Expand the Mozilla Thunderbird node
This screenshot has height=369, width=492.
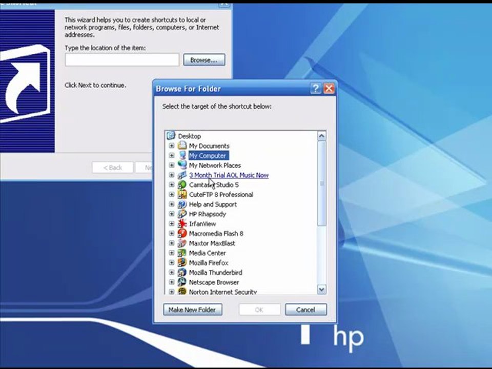click(171, 272)
